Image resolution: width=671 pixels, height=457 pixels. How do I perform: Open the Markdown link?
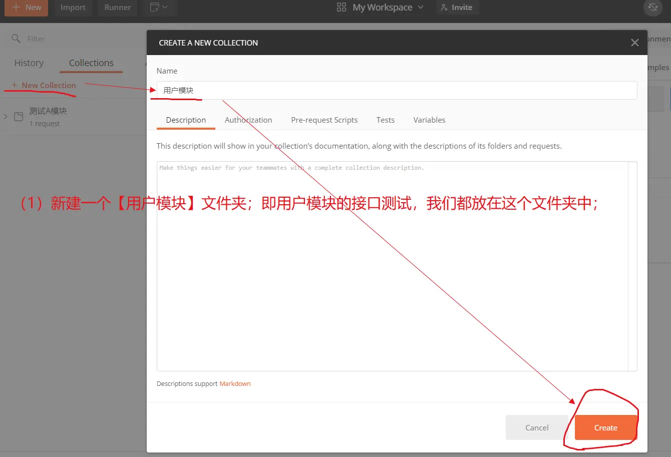[x=235, y=384]
